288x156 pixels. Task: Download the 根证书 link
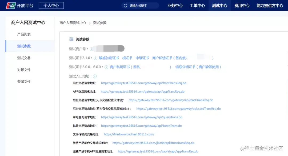[127, 58]
